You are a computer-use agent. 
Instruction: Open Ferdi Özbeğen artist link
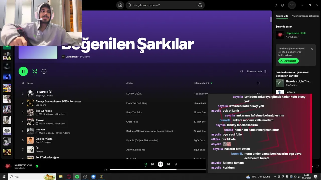43,142
